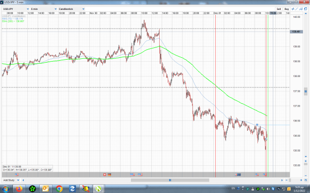Viewport: 310px width, 193px height.
Task: Click the toolbar icon left of detach window
Action: [x=301, y=9]
